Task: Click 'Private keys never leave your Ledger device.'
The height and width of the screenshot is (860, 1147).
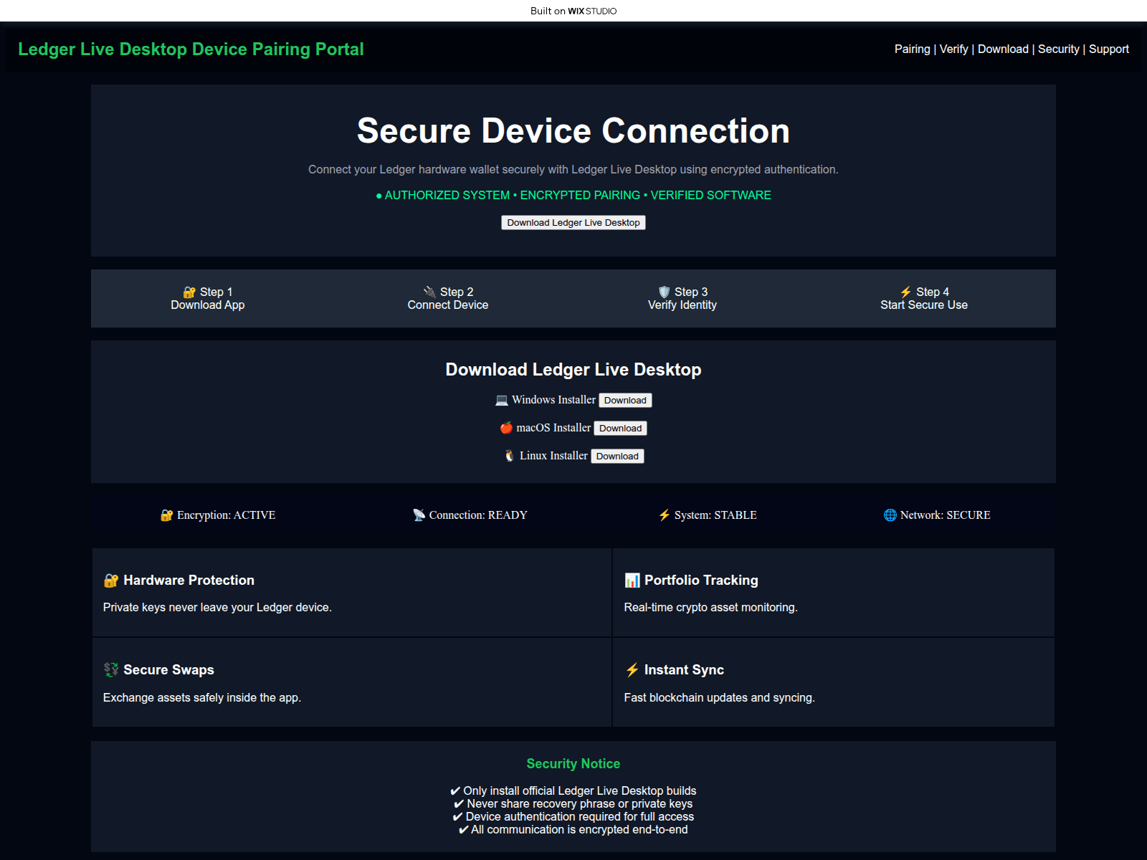Action: pos(217,608)
